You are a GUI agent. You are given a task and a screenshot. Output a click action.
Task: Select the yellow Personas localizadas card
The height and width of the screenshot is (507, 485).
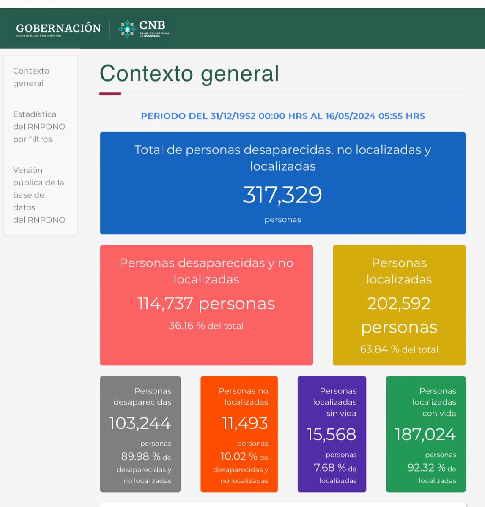[x=399, y=305]
